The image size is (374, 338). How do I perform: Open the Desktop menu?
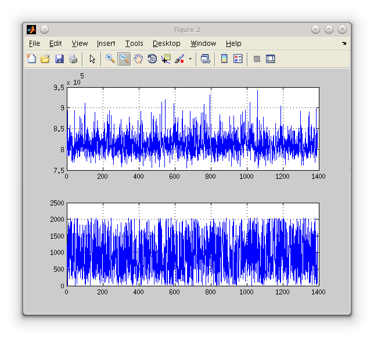coord(167,44)
